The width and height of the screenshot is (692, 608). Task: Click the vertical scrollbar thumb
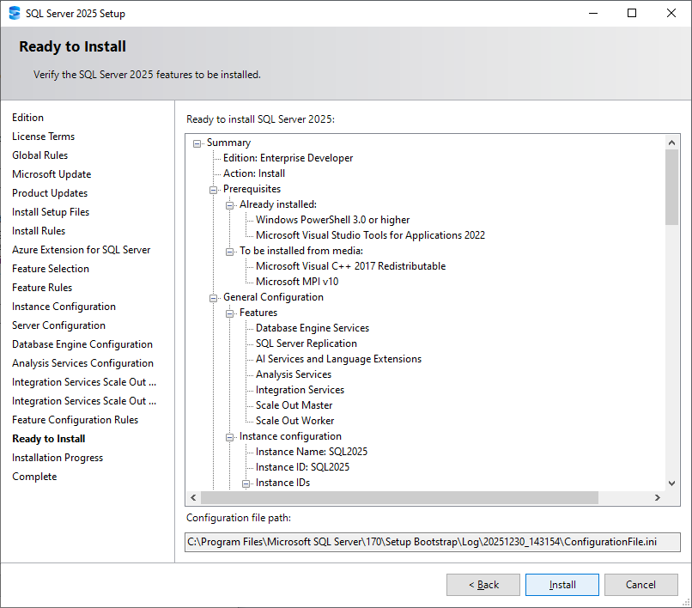point(671,187)
